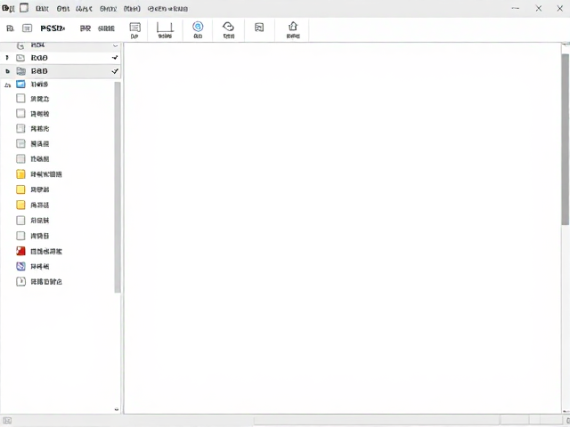Click the status bar icon in the bottom-left corner
This screenshot has width=570, height=427.
(x=7, y=421)
